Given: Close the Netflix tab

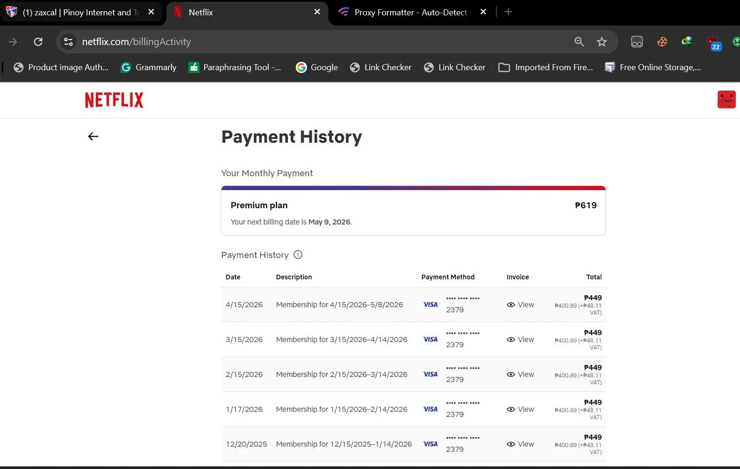Looking at the screenshot, I should (x=317, y=12).
